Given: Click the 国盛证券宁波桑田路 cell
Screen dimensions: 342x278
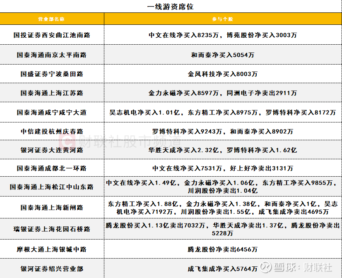Looking at the screenshot, I should coord(52,74).
